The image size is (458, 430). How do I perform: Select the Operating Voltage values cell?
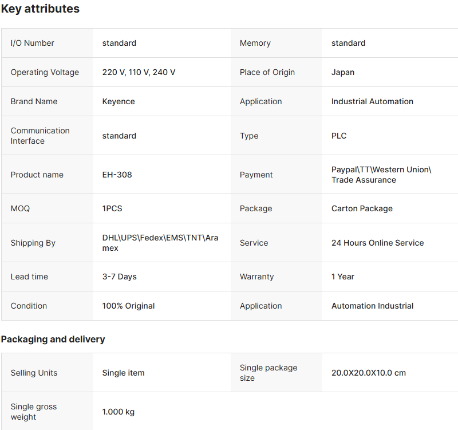pyautogui.click(x=139, y=72)
